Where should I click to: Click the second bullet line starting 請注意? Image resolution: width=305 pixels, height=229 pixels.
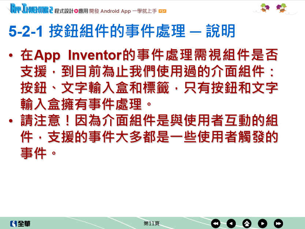click(x=149, y=121)
